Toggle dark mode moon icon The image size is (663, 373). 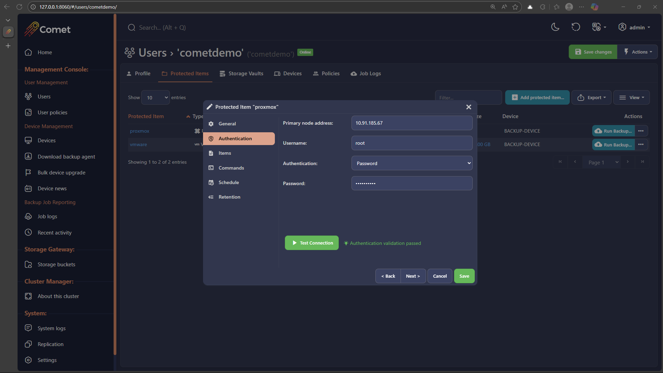click(555, 27)
